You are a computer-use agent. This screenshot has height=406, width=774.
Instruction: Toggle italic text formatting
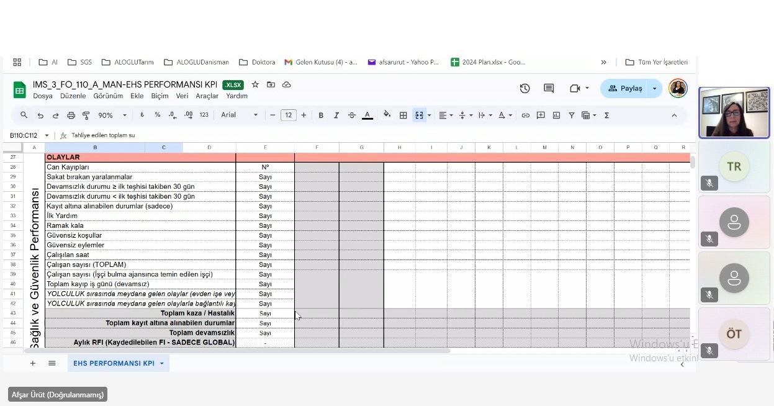coord(336,115)
